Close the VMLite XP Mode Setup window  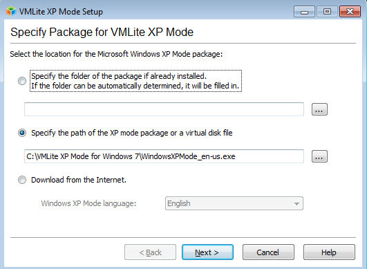350,12
